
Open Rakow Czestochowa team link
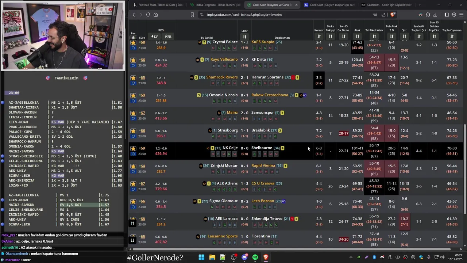coord(270,95)
